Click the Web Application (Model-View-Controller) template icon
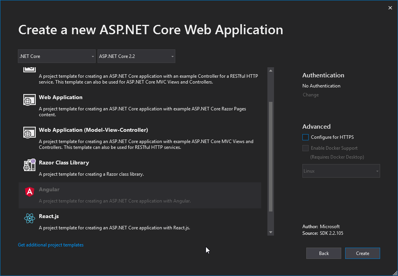The height and width of the screenshot is (276, 398). tap(29, 133)
